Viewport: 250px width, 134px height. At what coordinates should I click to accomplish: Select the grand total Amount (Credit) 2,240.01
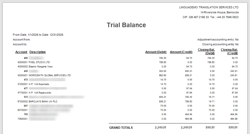pyautogui.click(x=186, y=127)
